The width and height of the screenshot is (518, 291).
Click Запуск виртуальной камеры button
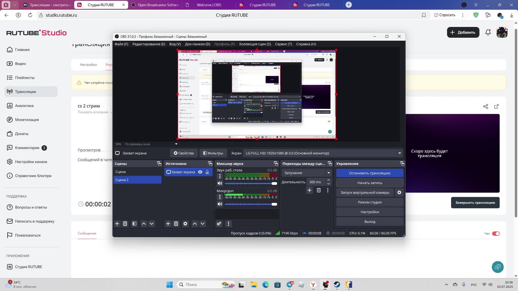pos(365,192)
